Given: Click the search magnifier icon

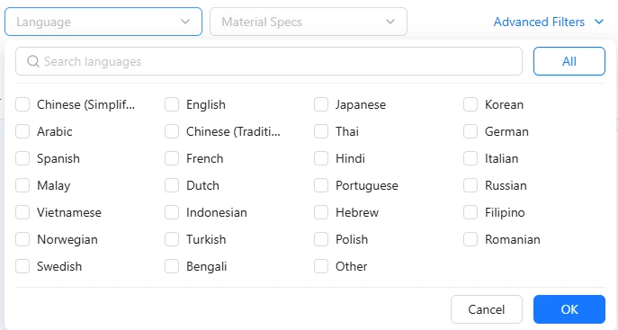Looking at the screenshot, I should (33, 61).
